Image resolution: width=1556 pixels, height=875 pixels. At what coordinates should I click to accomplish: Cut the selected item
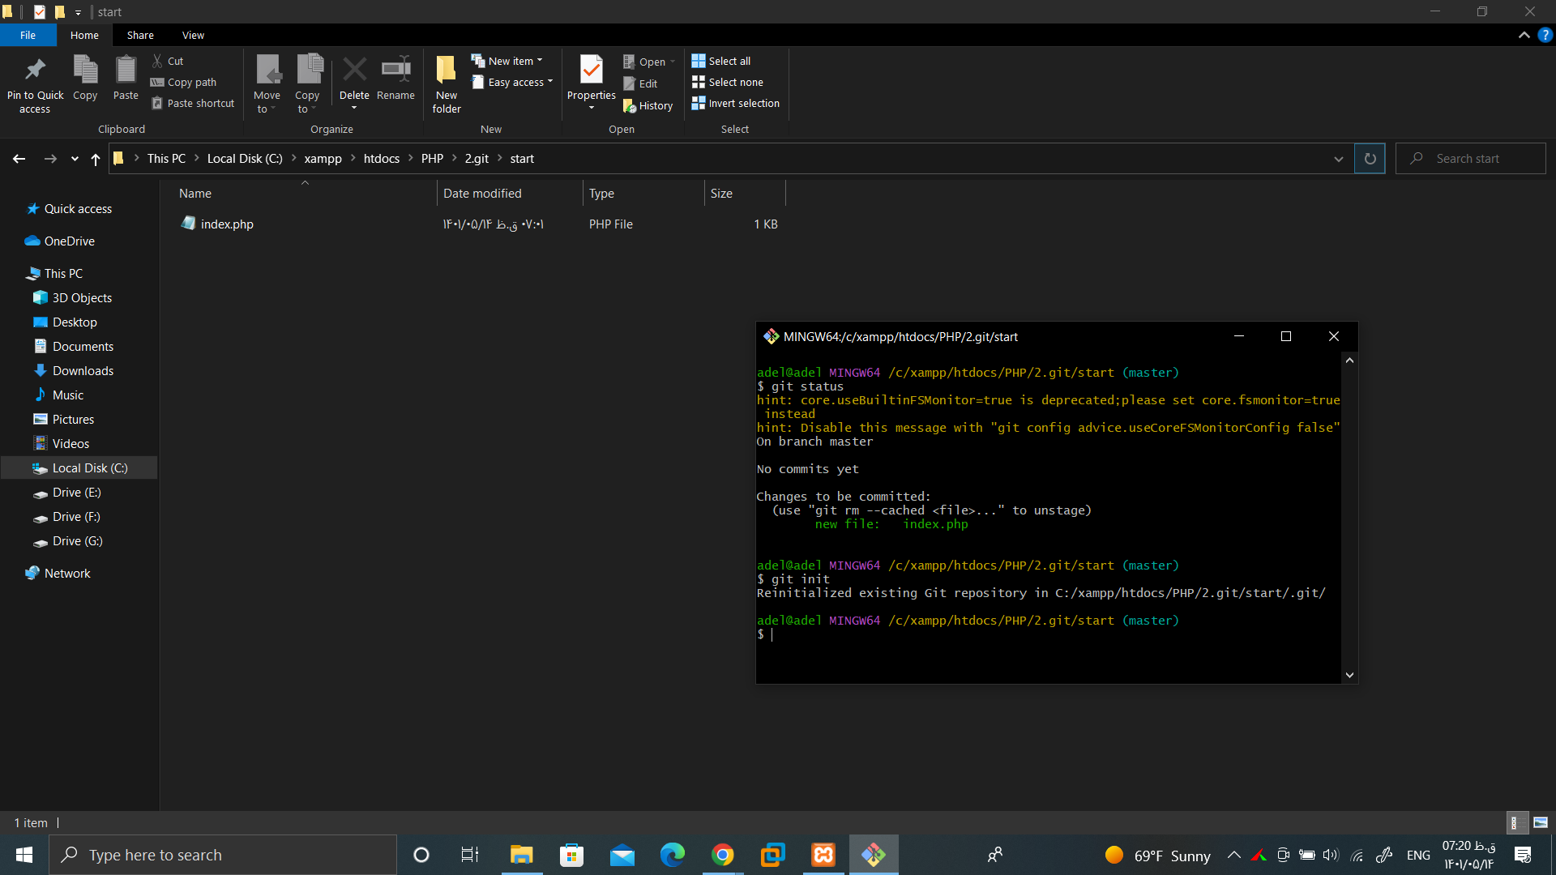[x=168, y=61]
